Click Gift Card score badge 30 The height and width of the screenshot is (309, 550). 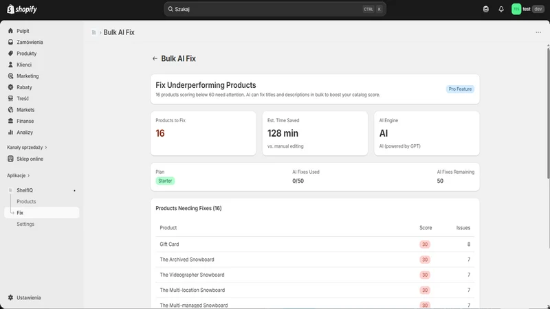(x=425, y=244)
